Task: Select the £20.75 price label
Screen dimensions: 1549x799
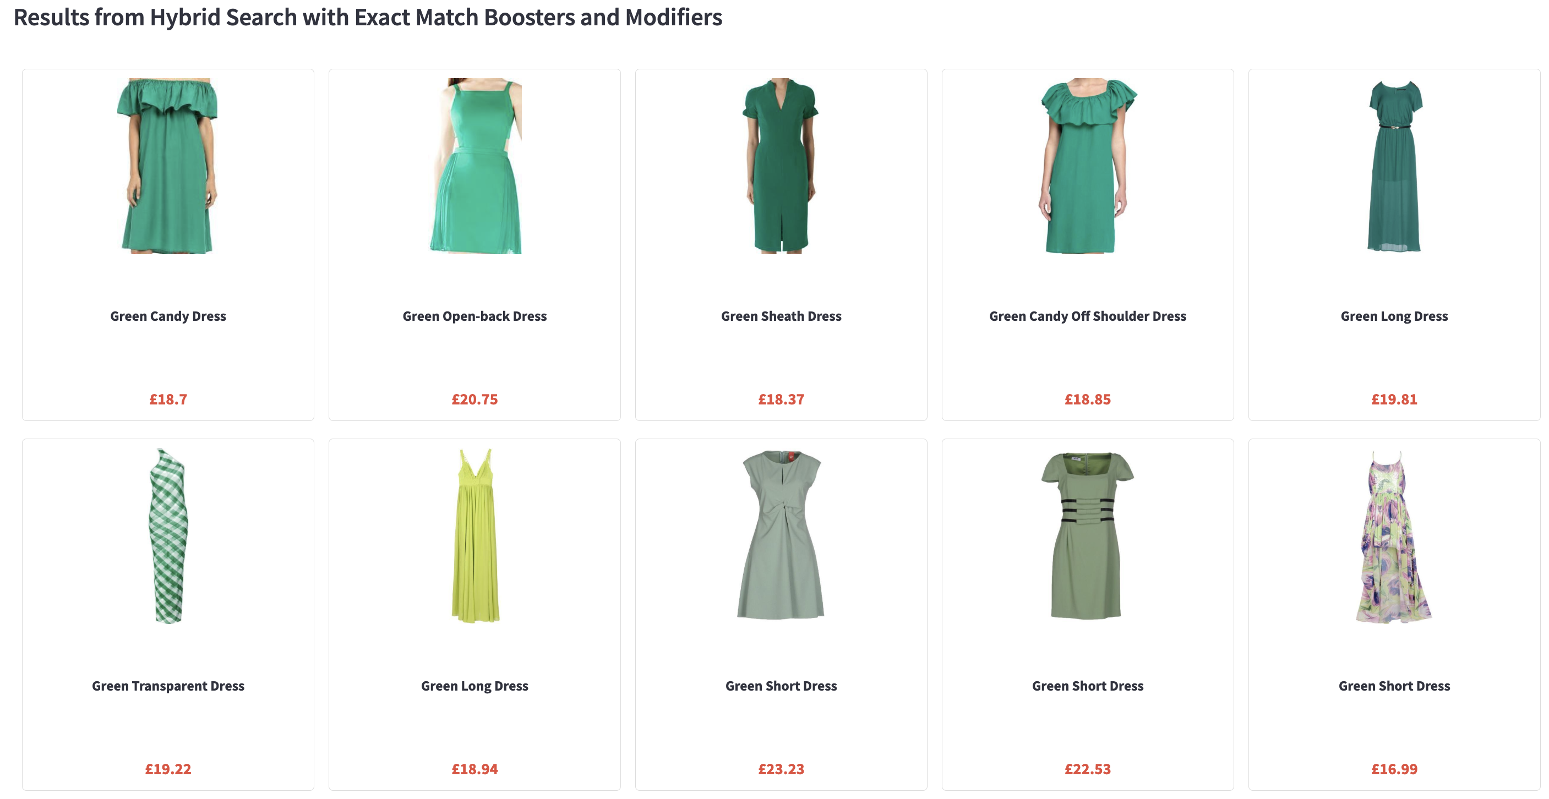Action: pyautogui.click(x=474, y=399)
